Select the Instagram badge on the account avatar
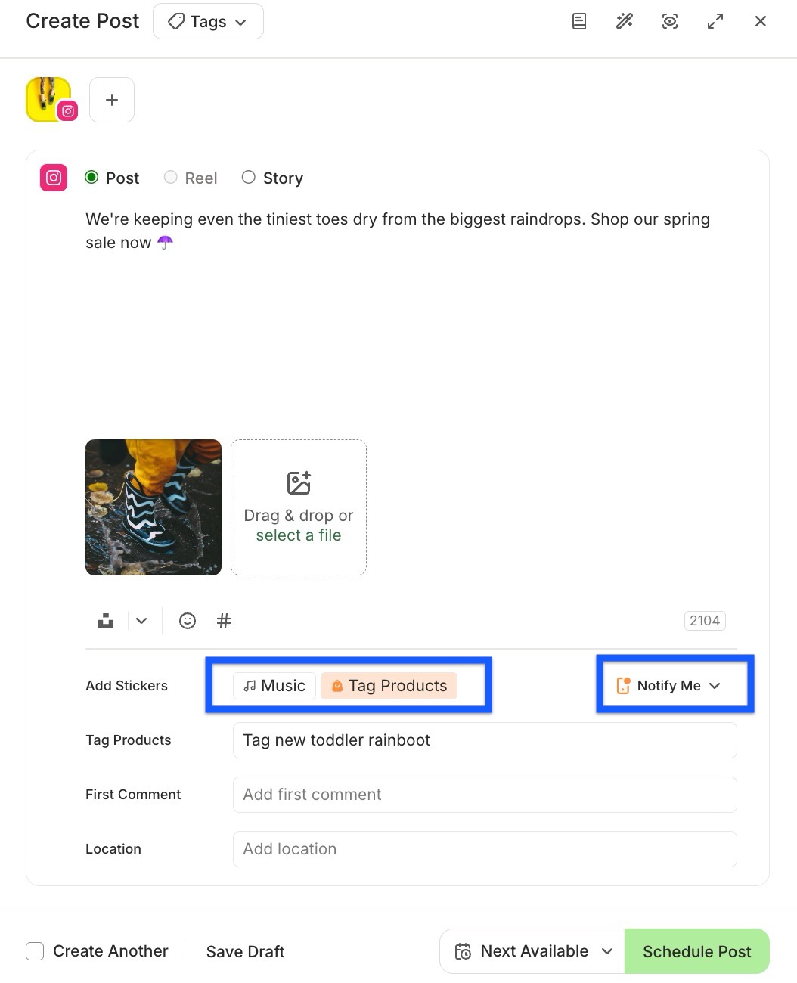This screenshot has width=797, height=983. [x=68, y=110]
